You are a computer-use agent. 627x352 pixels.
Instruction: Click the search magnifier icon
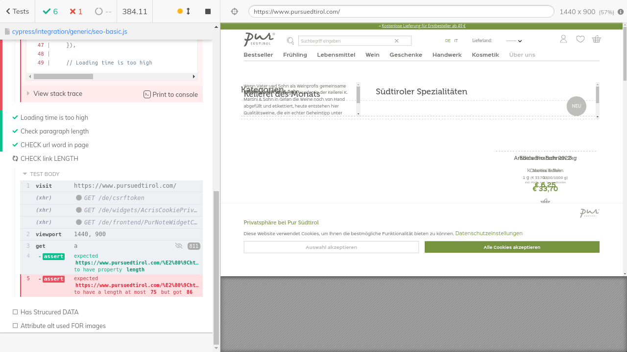coord(290,41)
